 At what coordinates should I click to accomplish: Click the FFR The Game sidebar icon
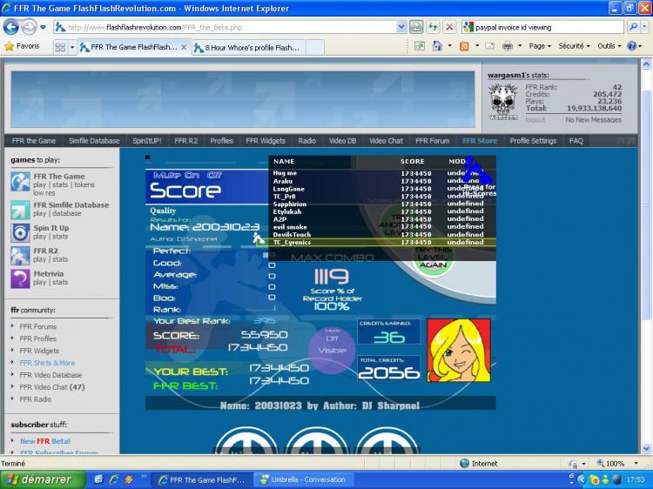click(20, 181)
